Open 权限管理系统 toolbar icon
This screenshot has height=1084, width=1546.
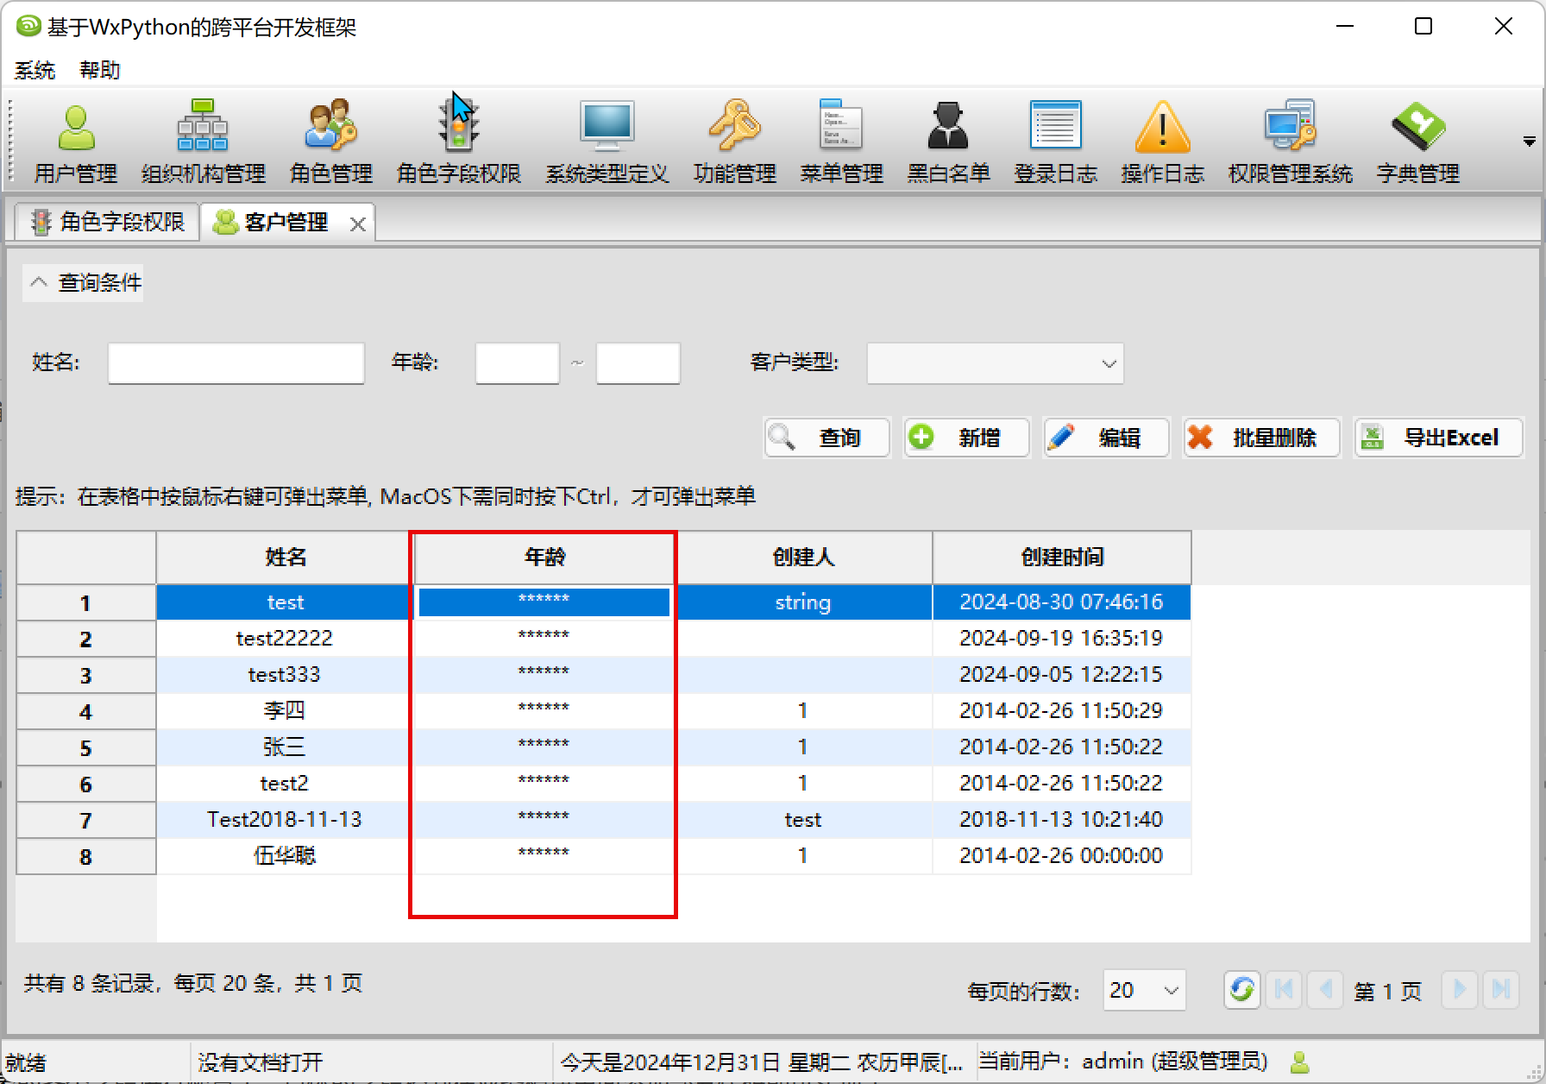click(1290, 142)
